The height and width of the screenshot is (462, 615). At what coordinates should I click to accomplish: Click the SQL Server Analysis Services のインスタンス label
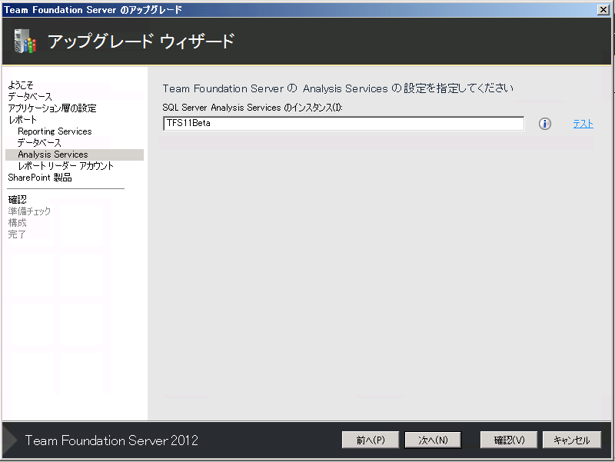point(253,108)
